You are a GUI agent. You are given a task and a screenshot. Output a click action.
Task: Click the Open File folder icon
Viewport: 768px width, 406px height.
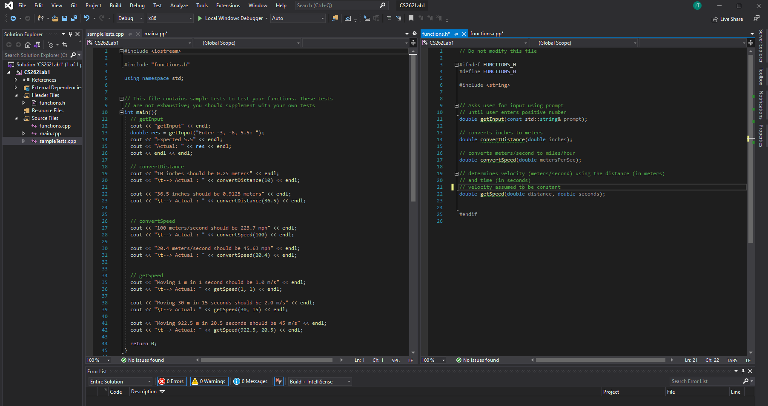(55, 18)
